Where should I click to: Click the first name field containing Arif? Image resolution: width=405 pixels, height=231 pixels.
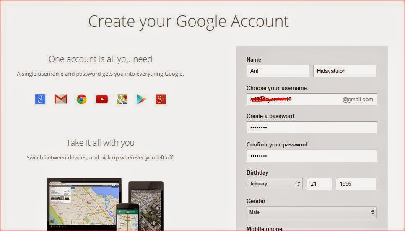point(278,71)
